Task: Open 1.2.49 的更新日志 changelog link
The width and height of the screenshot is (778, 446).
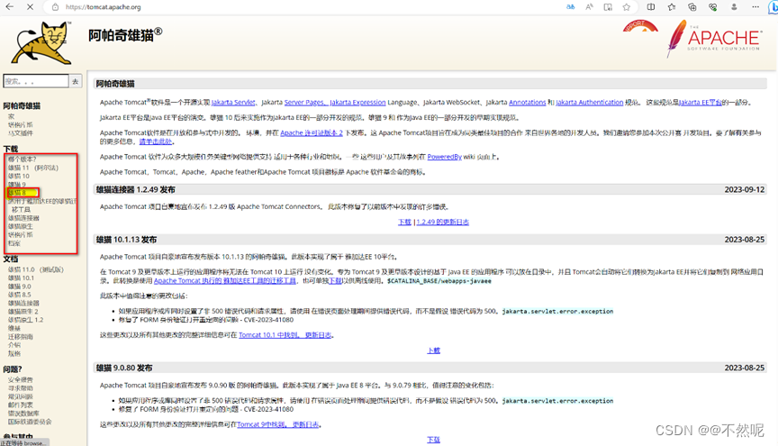Action: 443,222
